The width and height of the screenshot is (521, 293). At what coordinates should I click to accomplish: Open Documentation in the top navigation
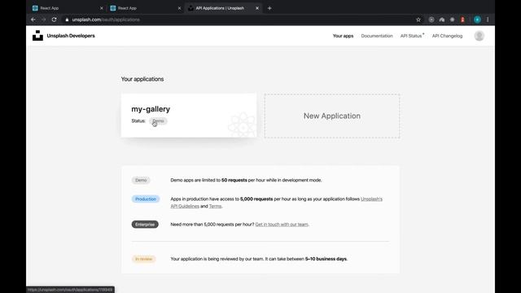377,36
